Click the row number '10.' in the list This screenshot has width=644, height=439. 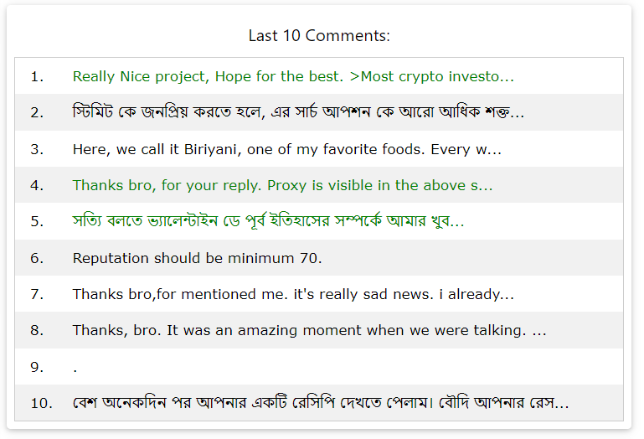tap(42, 403)
